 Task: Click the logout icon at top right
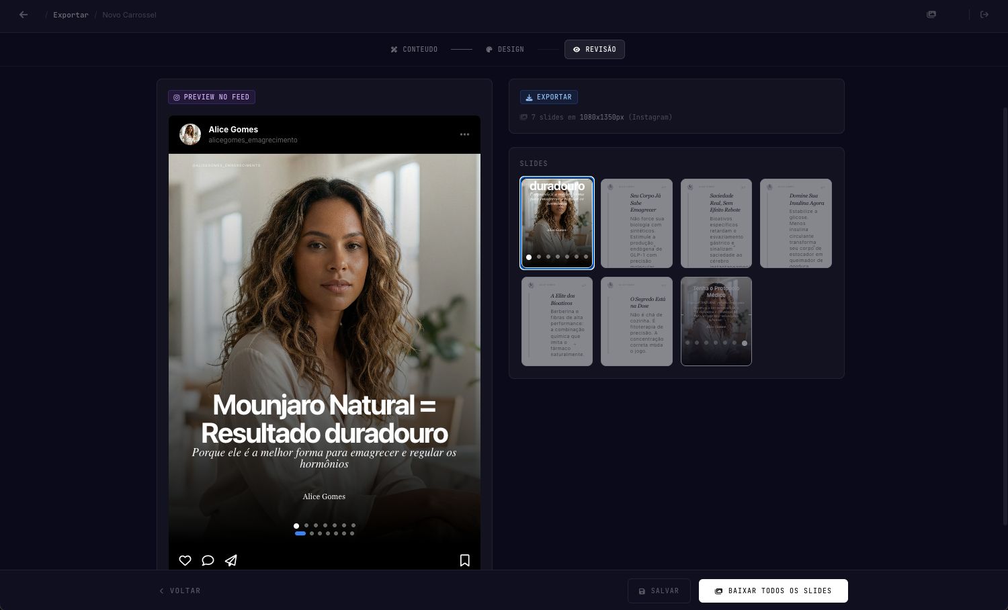tap(984, 15)
